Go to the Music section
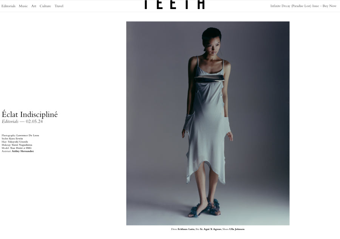Viewport: 340px width, 239px height. (23, 6)
